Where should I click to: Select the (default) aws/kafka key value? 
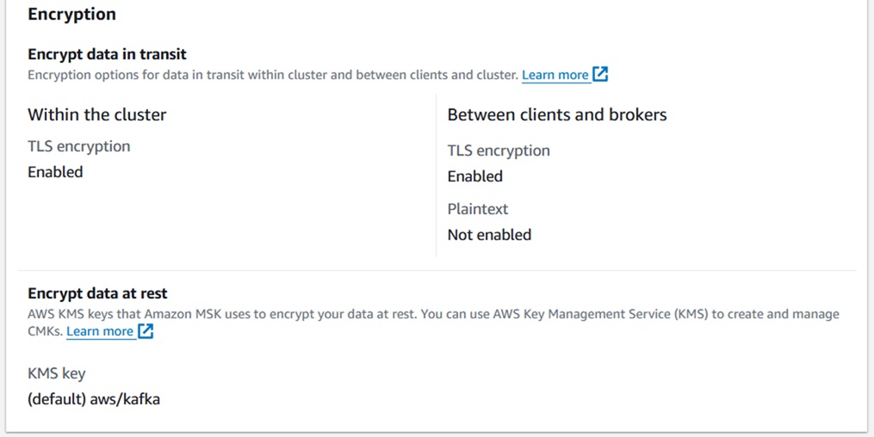94,399
